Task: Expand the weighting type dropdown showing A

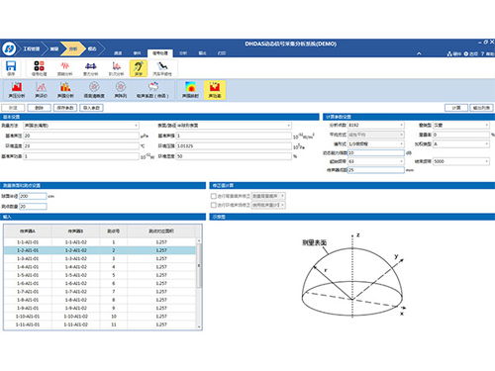Action: 461,143
